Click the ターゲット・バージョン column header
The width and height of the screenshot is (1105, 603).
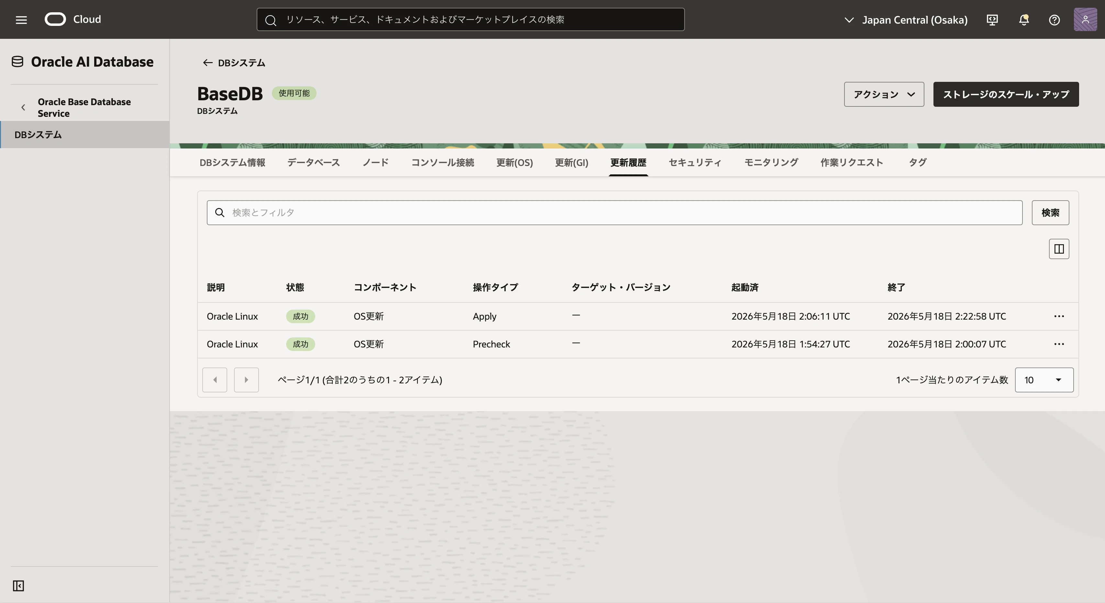[x=621, y=287]
